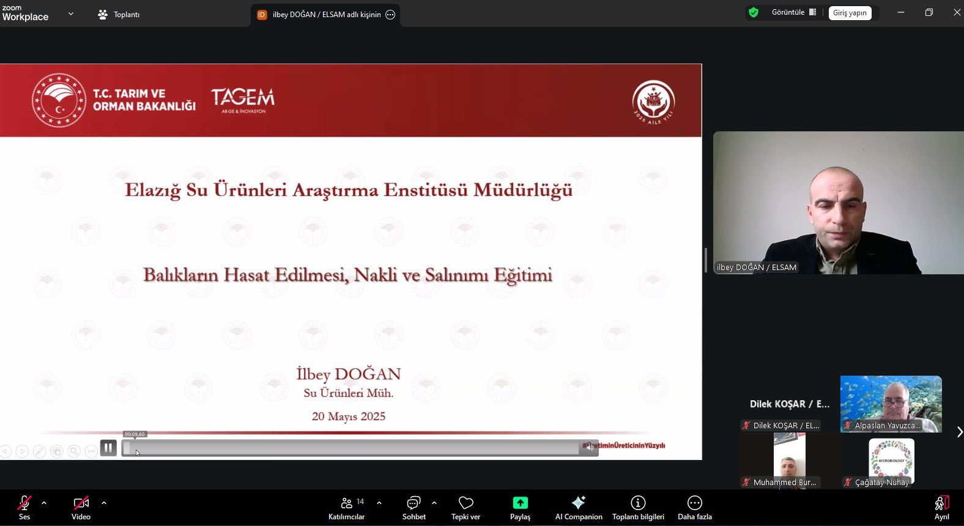Turn on camera with Video button
The height and width of the screenshot is (526, 964).
(81, 507)
